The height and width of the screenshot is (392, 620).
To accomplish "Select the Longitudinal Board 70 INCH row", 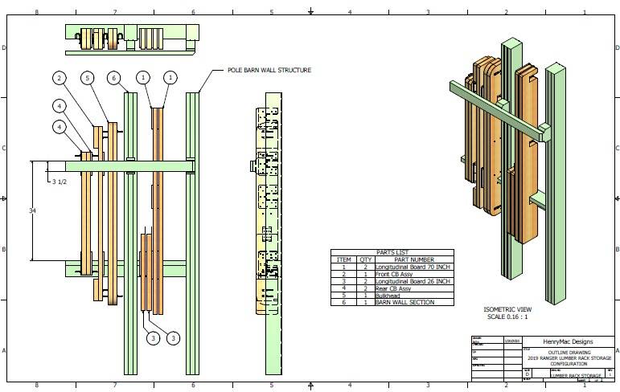I will click(x=392, y=267).
